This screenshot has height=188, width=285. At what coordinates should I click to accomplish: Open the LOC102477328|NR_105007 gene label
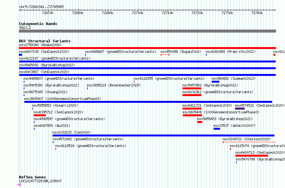click(x=40, y=181)
